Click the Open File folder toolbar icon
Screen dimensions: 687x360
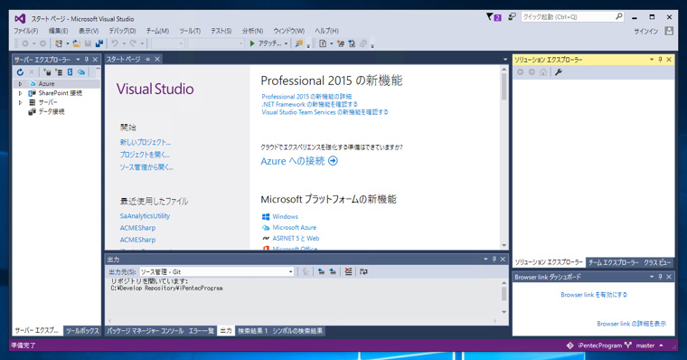click(77, 43)
